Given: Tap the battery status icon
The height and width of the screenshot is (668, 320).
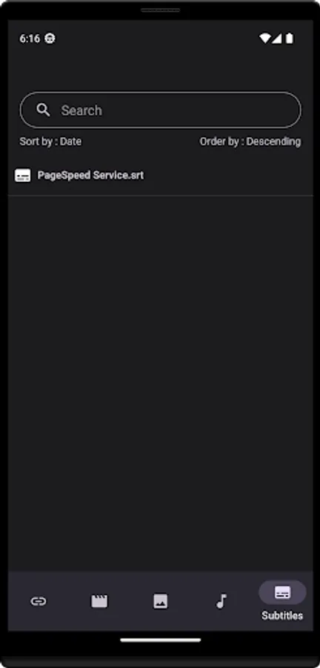Looking at the screenshot, I should click(x=290, y=39).
